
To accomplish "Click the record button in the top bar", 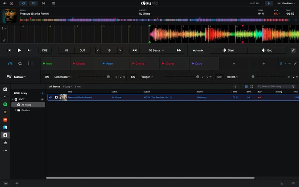I will 11,3.
